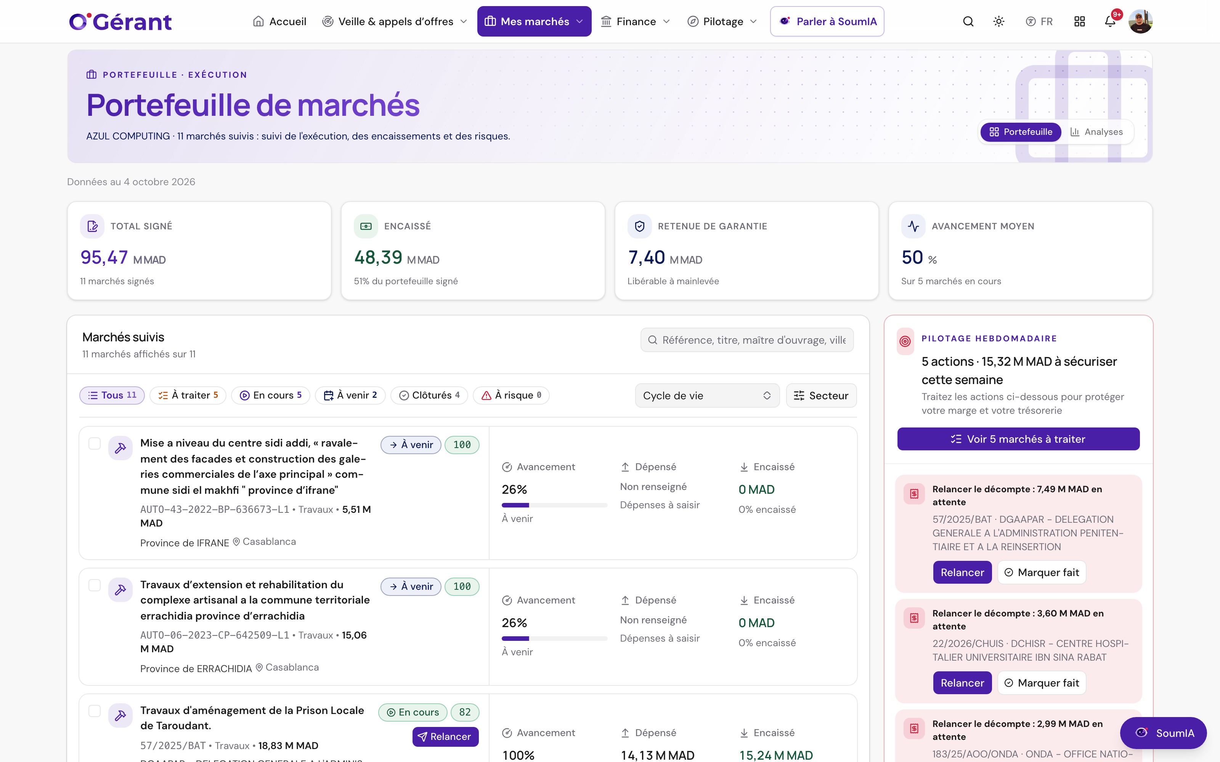The width and height of the screenshot is (1220, 762).
Task: Open Cycle de vie sort dropdown
Action: tap(707, 395)
